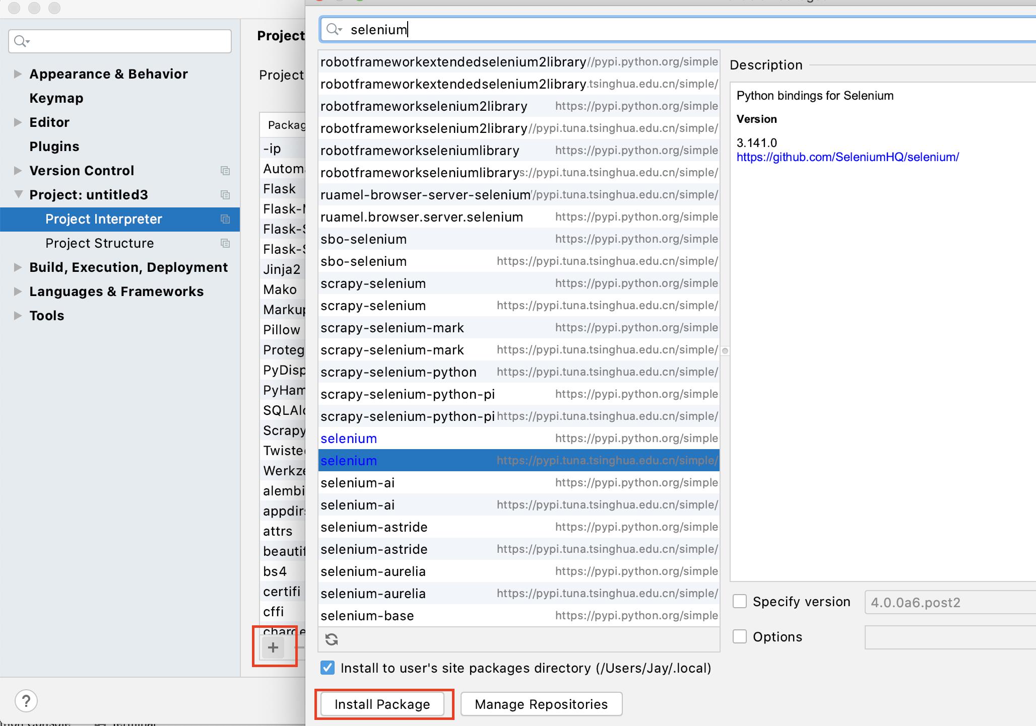
Task: Toggle install to user's site packages checkbox
Action: click(x=328, y=668)
